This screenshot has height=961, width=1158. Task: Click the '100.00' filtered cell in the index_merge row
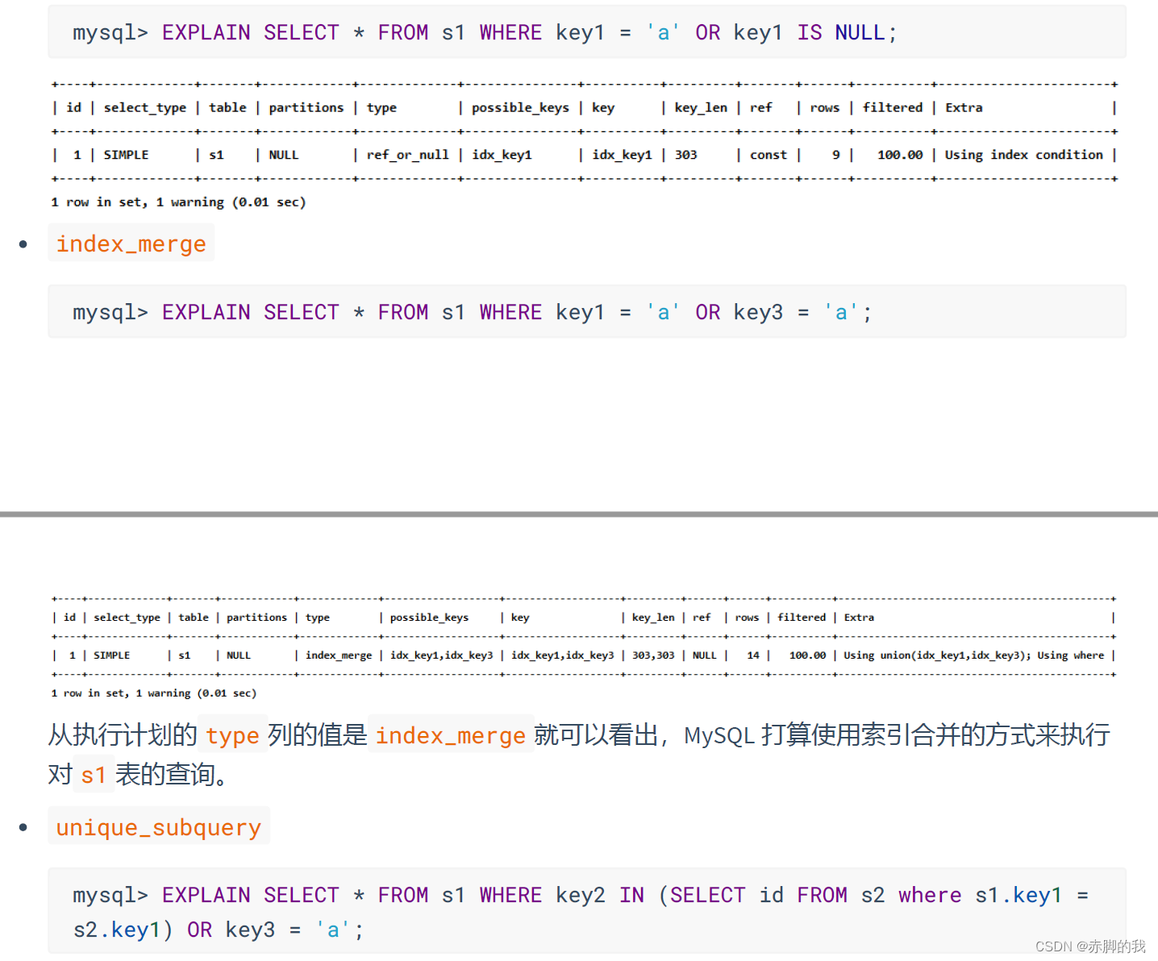coord(807,655)
